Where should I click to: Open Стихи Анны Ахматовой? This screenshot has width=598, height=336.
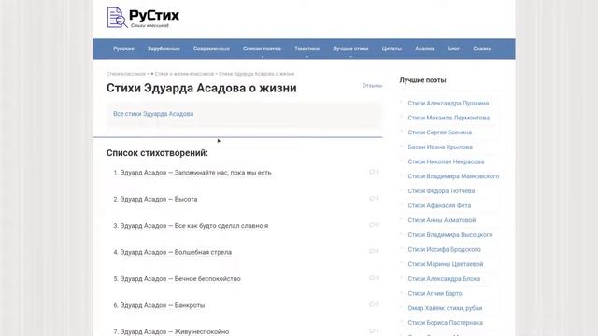tap(442, 220)
